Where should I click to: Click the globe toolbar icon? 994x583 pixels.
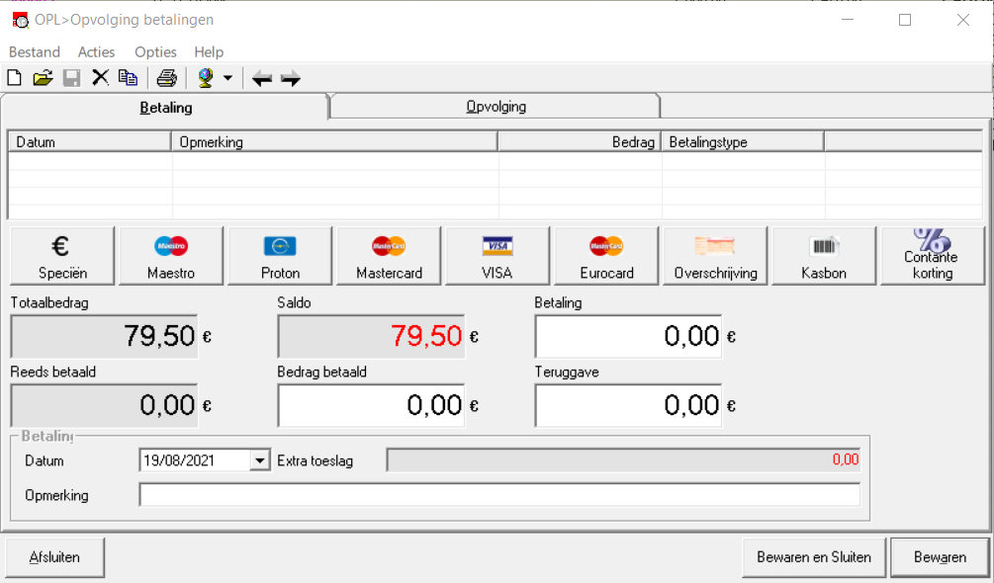click(x=206, y=78)
